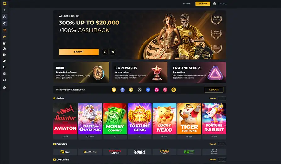
Task: Select the Bitcoin deposit coin icon
Action: click(114, 90)
